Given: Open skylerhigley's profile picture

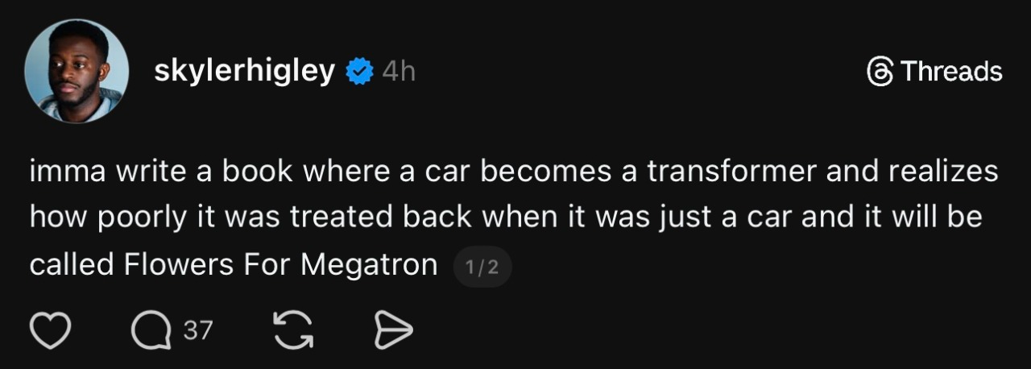Looking at the screenshot, I should [77, 71].
